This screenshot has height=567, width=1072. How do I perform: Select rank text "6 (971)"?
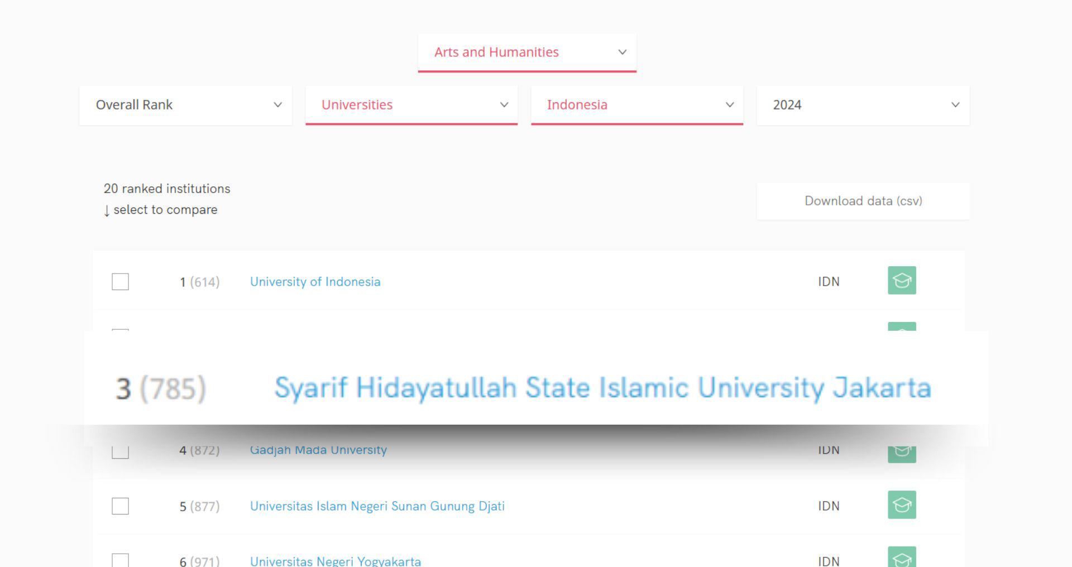pos(199,561)
